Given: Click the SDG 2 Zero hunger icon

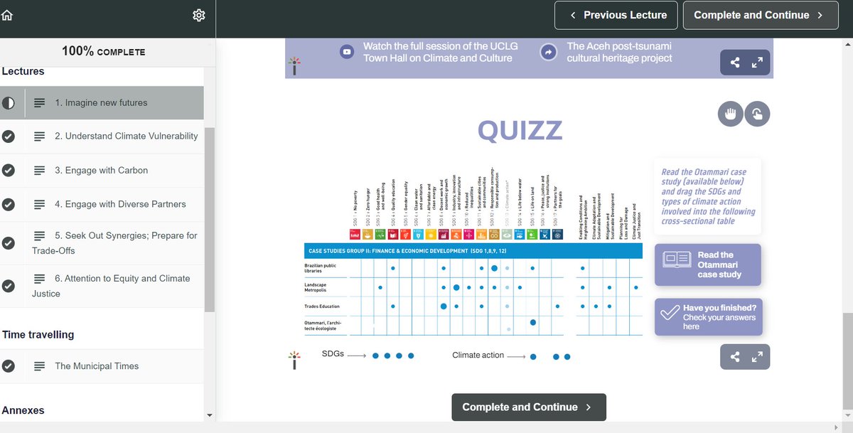Looking at the screenshot, I should [368, 233].
